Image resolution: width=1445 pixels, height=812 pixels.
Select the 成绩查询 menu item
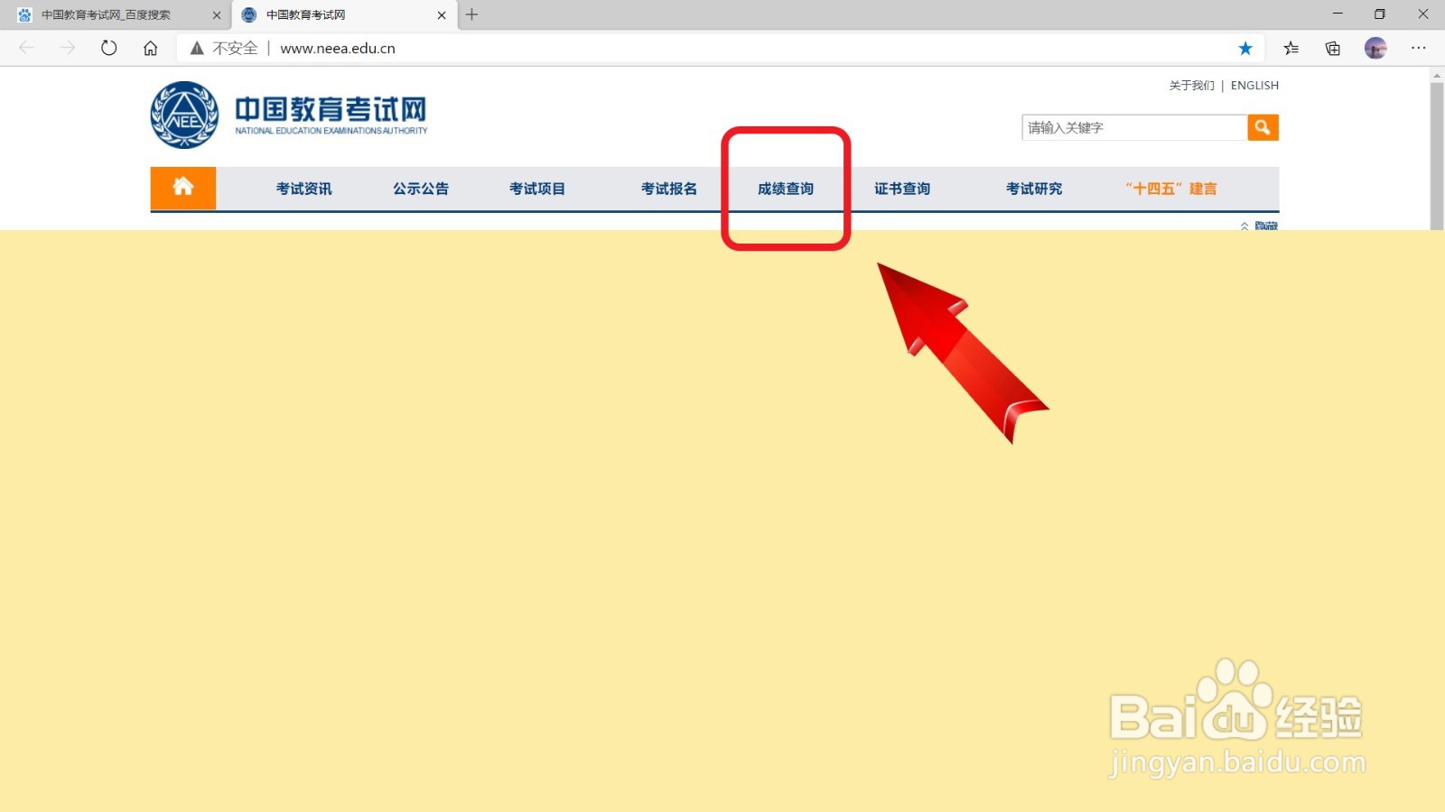pos(785,189)
